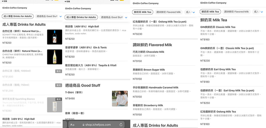This screenshot has height=128, width=266.
Task: View the T-Shirt product photo
Action: tap(120, 98)
